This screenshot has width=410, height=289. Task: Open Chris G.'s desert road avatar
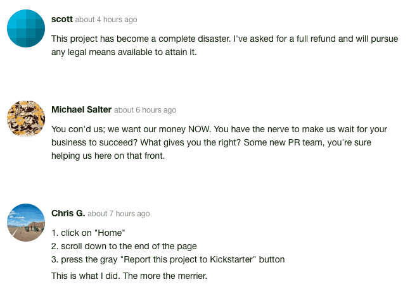(x=26, y=223)
